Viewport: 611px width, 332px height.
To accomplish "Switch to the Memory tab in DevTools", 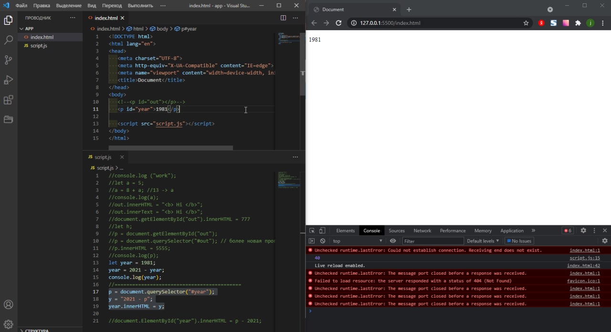I will [x=483, y=230].
